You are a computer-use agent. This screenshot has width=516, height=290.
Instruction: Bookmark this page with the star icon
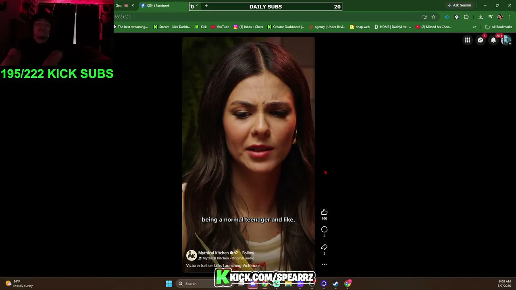point(433,17)
